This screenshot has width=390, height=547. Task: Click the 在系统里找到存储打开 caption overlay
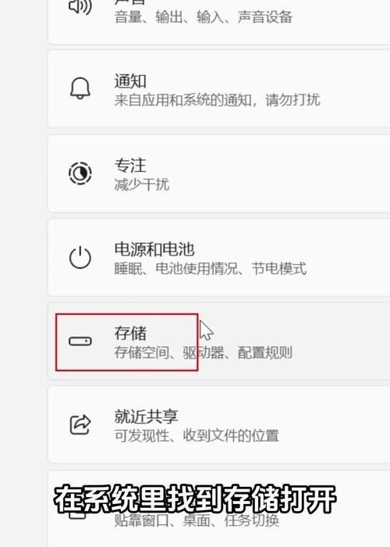tap(195, 499)
